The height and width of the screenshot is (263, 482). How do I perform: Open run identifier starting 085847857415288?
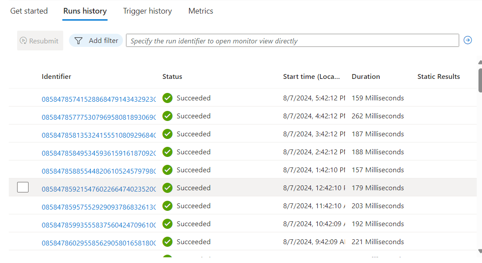tap(99, 99)
